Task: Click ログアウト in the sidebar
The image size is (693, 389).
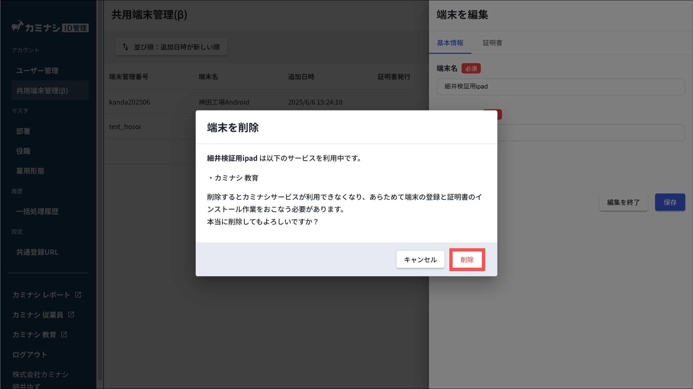Action: (x=30, y=355)
